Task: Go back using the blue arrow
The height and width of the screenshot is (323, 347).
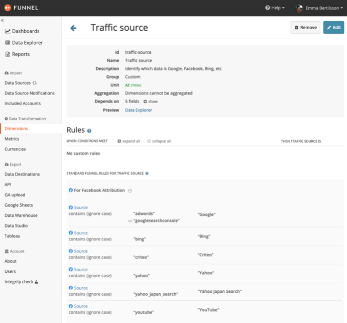Action: click(x=73, y=28)
